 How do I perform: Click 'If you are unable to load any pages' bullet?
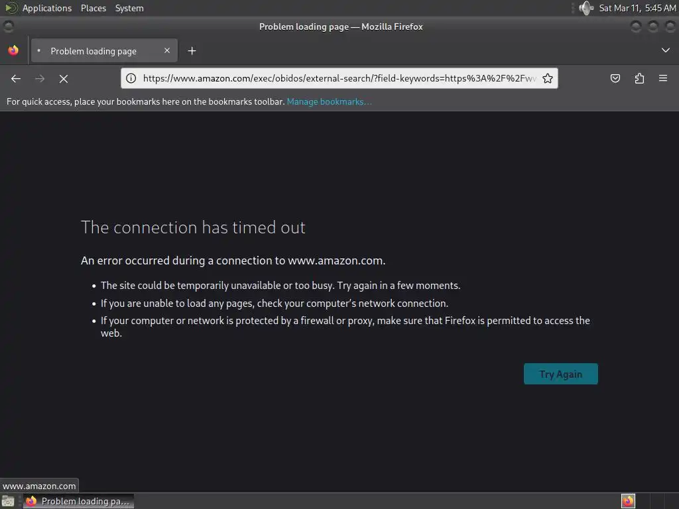pyautogui.click(x=274, y=304)
